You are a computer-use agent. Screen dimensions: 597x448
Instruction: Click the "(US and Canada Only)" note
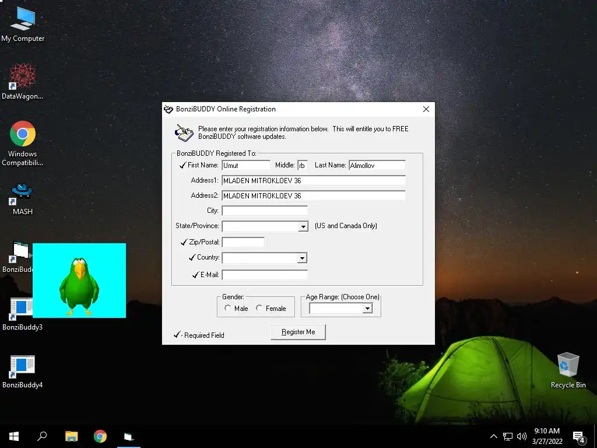coord(346,226)
